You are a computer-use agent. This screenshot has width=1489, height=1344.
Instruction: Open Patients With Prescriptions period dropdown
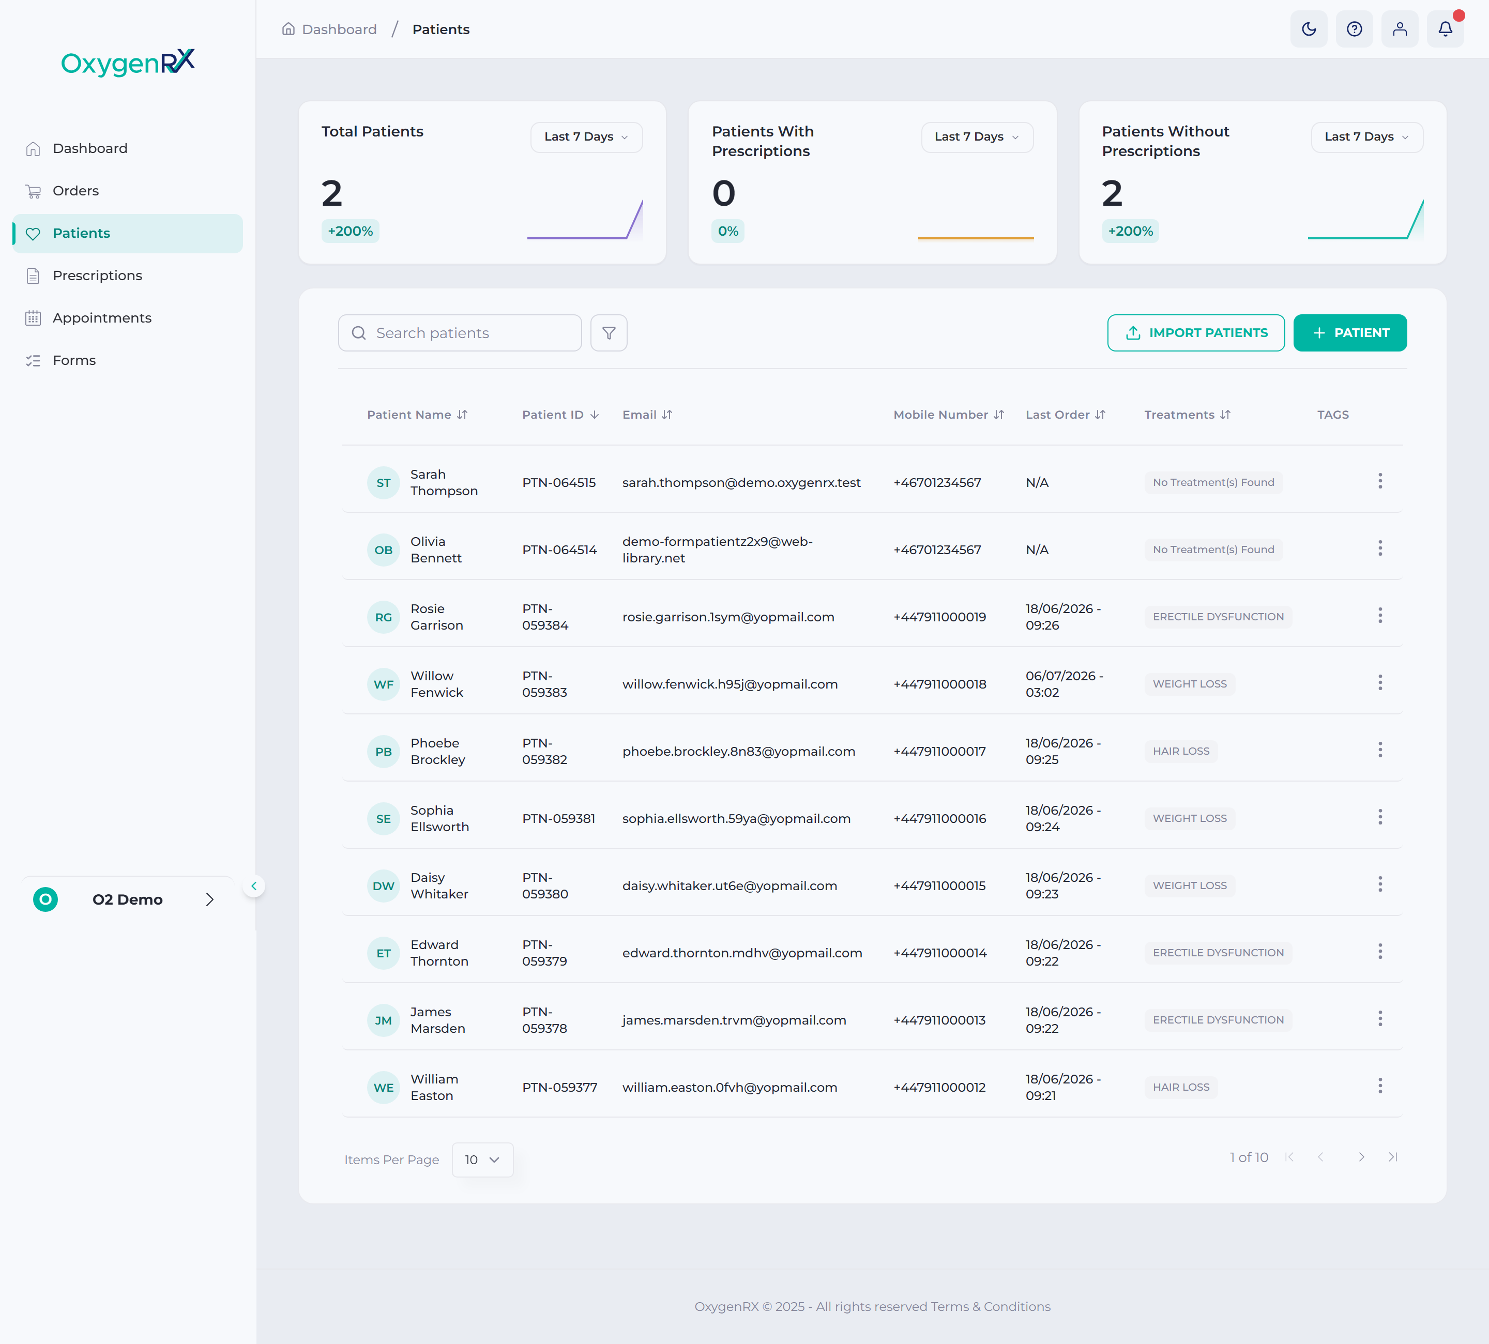point(977,136)
